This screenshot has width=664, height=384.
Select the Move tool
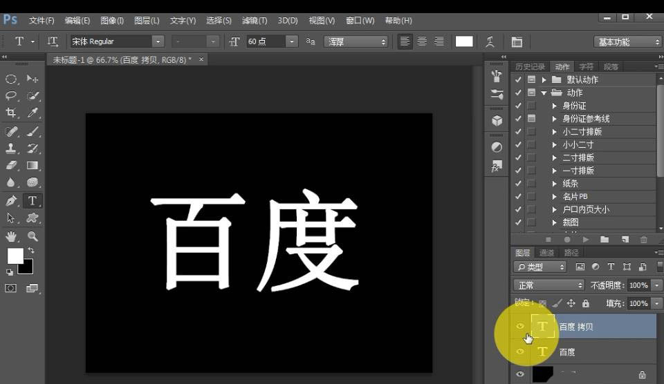33,79
